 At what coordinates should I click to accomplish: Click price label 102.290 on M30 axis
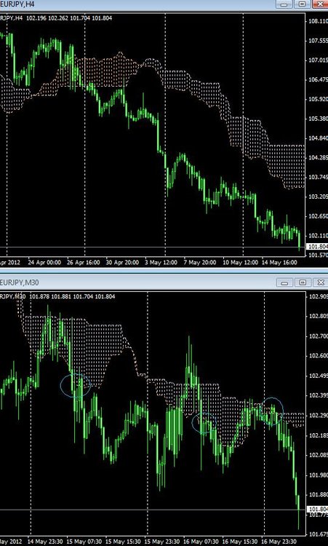318,416
